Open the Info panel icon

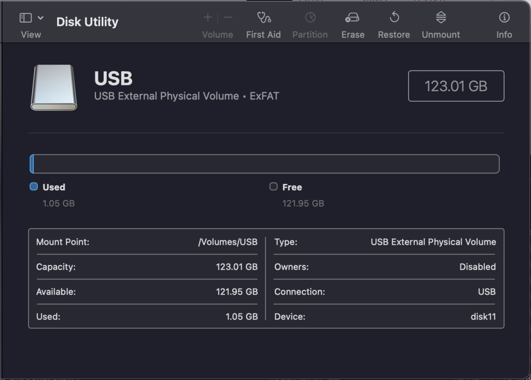point(504,18)
